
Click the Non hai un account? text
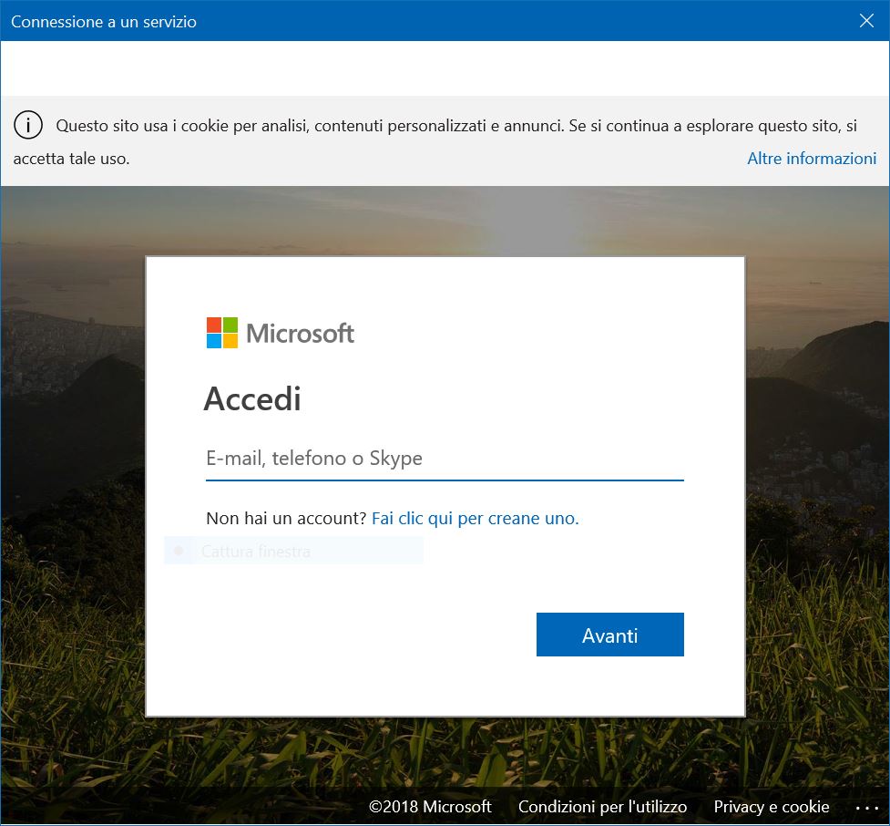(x=287, y=518)
